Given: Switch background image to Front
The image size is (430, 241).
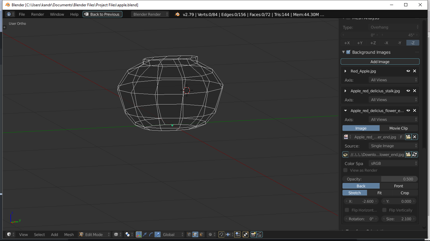Looking at the screenshot, I should click(399, 186).
